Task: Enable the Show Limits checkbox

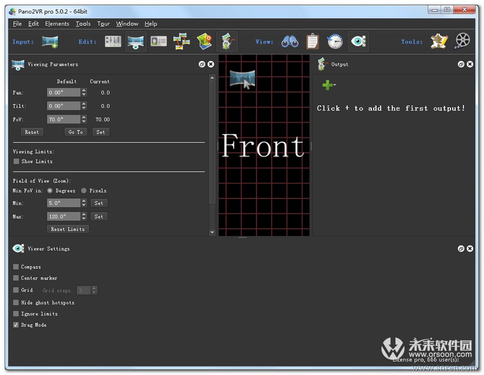Action: (17, 162)
